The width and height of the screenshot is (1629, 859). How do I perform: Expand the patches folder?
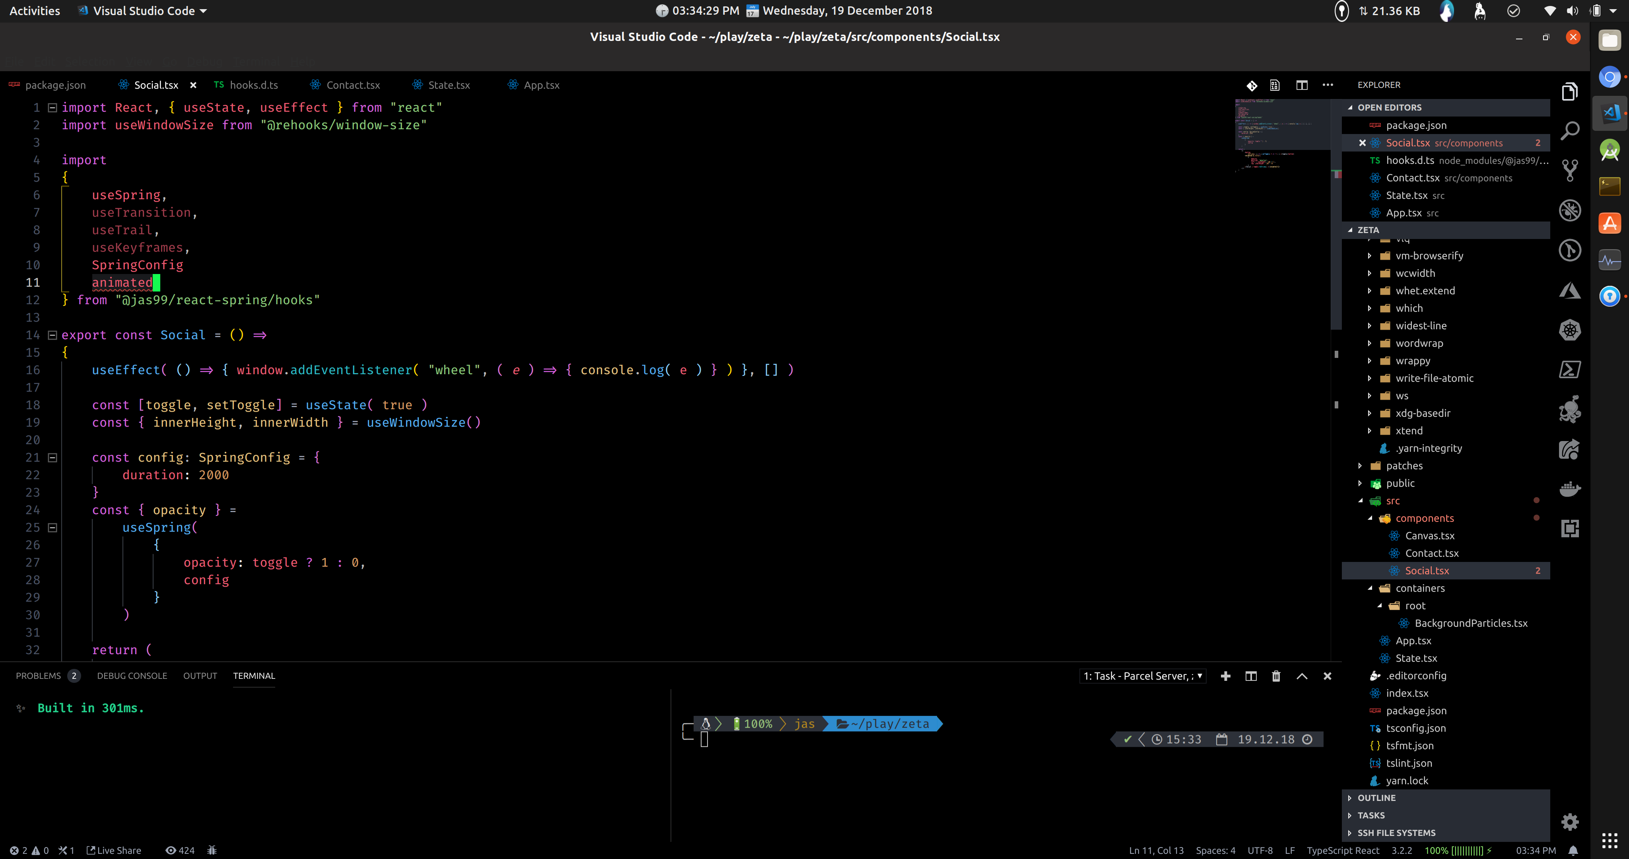1445,466
